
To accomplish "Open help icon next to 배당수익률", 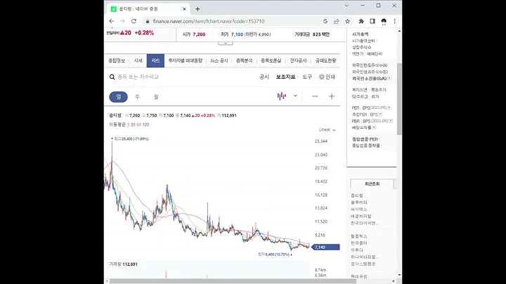I will tap(374, 127).
